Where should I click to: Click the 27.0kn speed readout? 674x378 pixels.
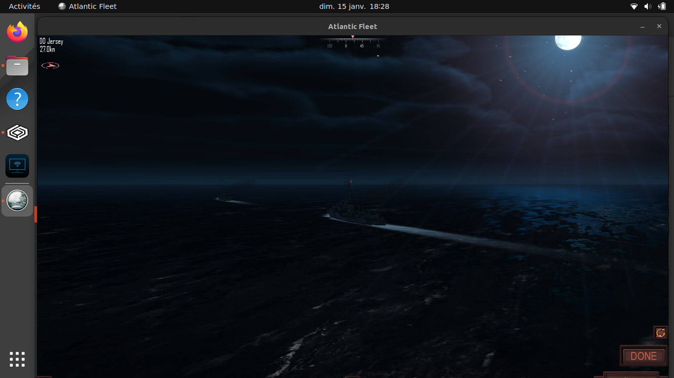pos(48,49)
